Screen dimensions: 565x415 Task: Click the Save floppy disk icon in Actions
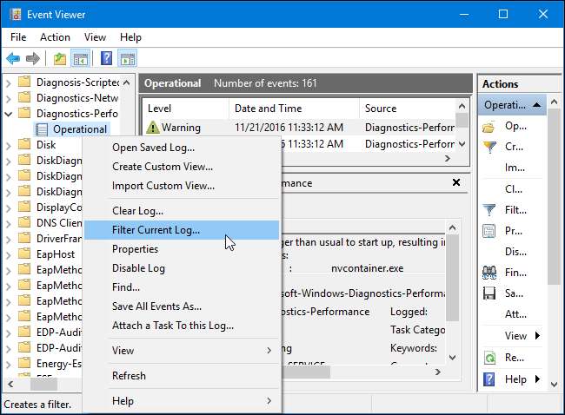click(x=489, y=293)
